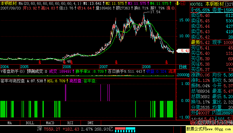Click the red and cyan market breadth bar
233x133 pixels.
tap(125, 130)
